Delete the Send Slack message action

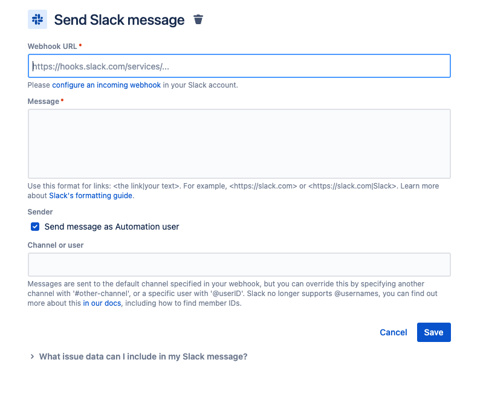(x=198, y=19)
